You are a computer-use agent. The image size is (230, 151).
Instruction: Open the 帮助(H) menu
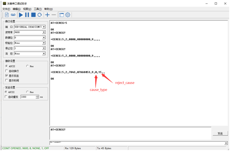tap(49, 9)
